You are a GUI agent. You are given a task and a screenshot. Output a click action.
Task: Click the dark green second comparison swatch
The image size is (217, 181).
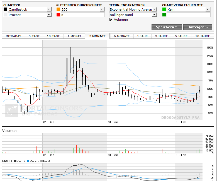coord(164,15)
